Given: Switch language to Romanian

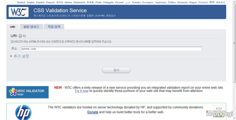Looking at the screenshot, I should [182, 2].
